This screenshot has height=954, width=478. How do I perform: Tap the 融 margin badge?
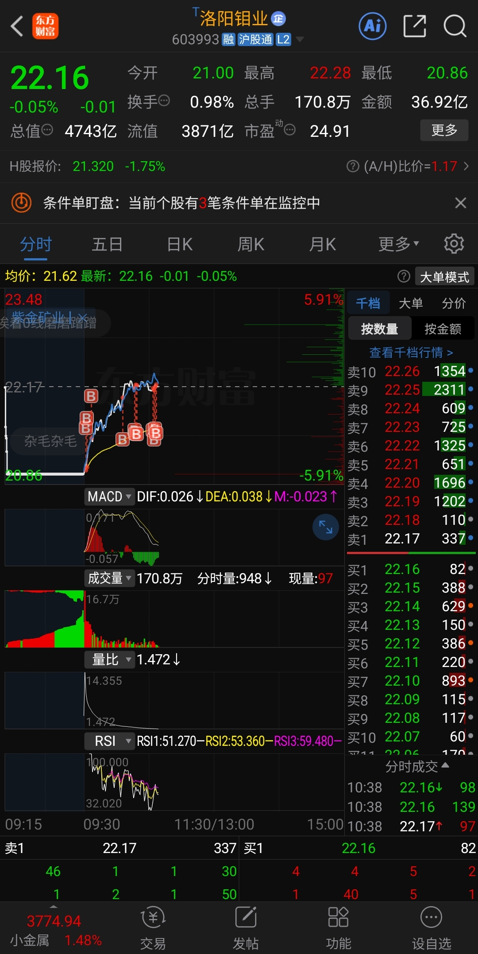pyautogui.click(x=228, y=40)
